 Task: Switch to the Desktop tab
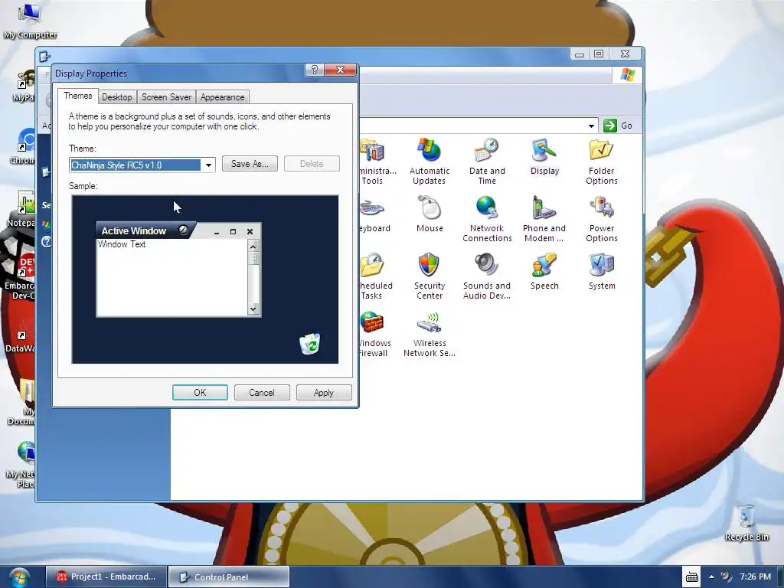(116, 97)
